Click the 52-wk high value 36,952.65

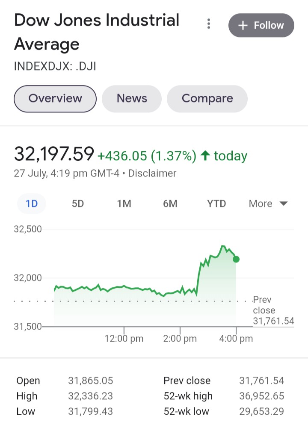(x=261, y=396)
